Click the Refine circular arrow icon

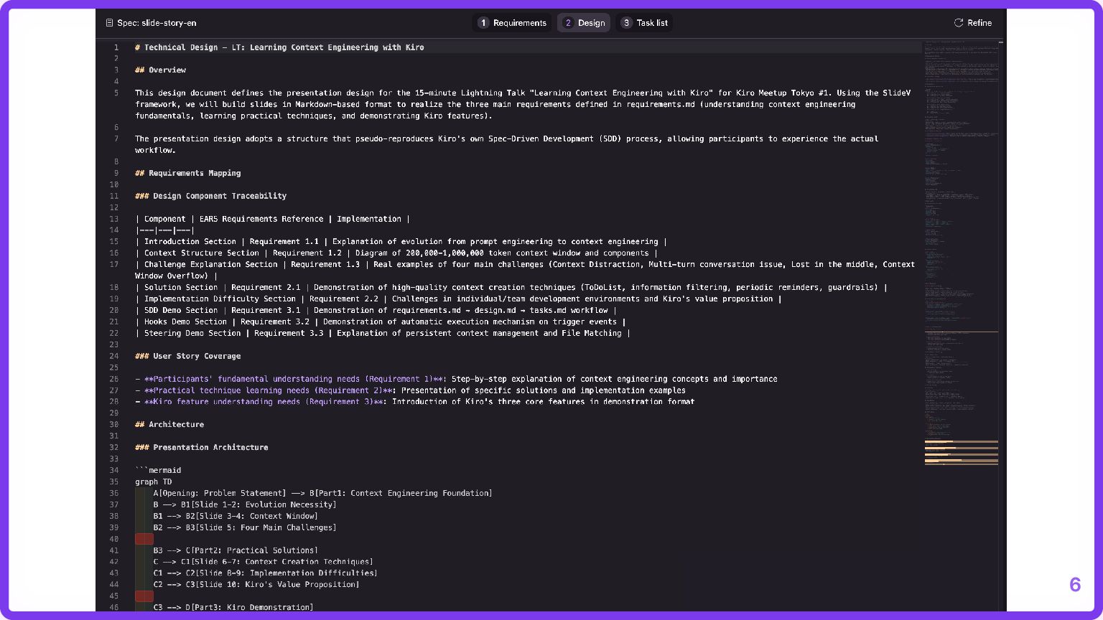(958, 23)
